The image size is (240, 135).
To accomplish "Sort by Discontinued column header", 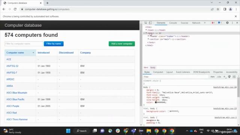I will 66,52.
